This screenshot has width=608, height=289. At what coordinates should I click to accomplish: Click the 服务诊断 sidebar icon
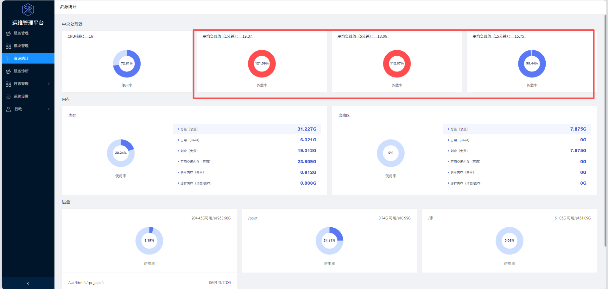8,71
